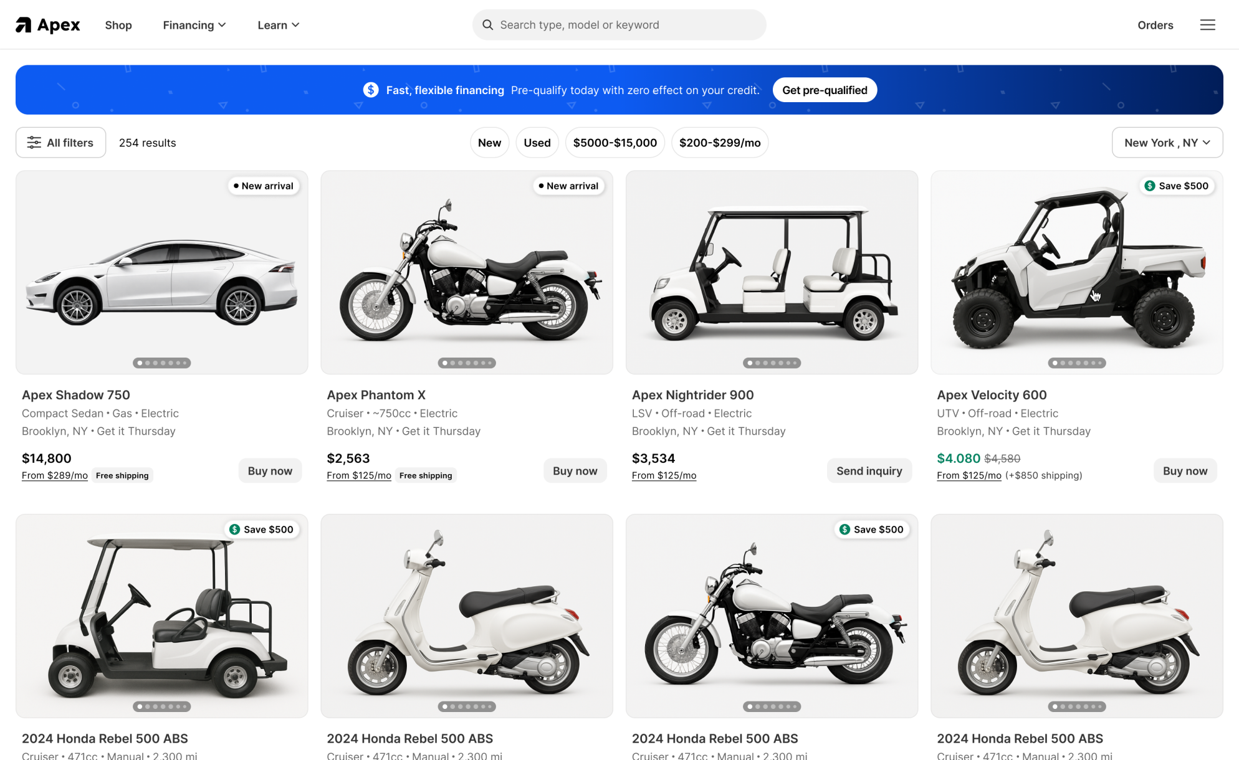The width and height of the screenshot is (1239, 760).
Task: Click Get pre-qualified
Action: point(825,90)
